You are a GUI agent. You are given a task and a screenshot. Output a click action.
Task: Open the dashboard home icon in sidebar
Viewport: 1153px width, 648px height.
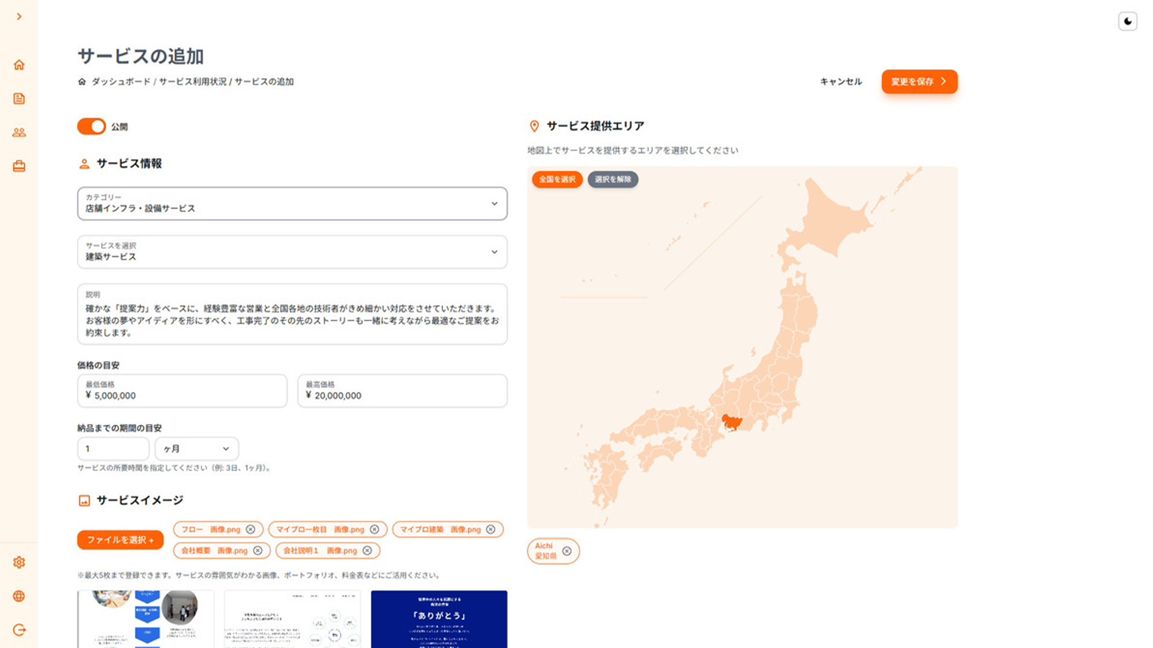pos(19,65)
